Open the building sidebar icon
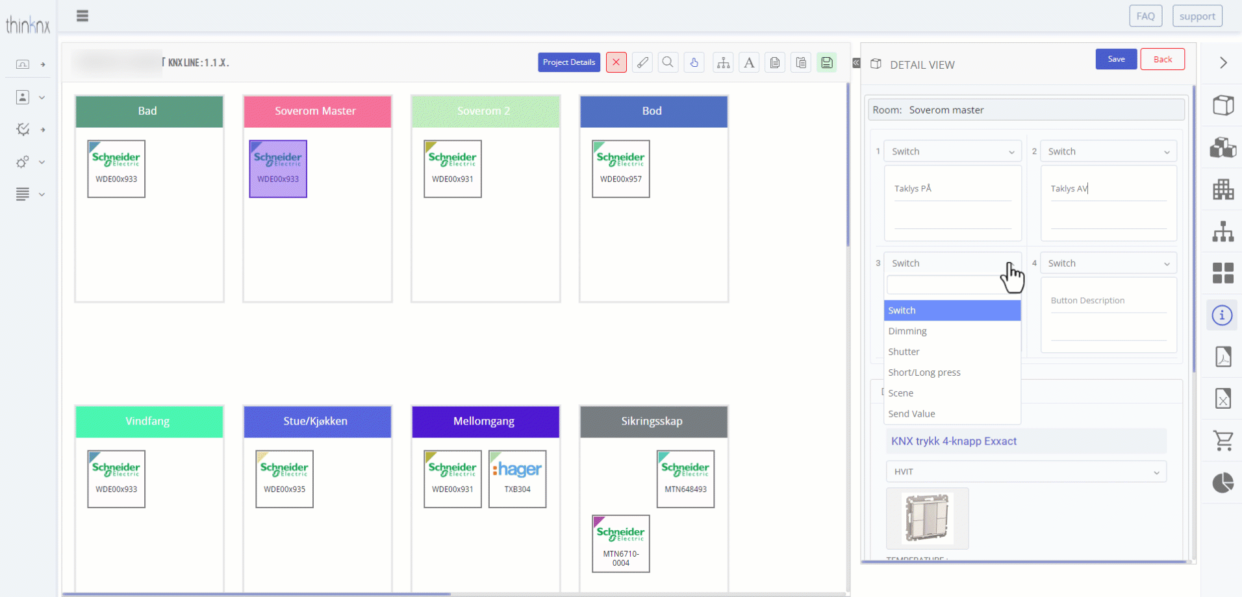The image size is (1242, 597). [1223, 189]
